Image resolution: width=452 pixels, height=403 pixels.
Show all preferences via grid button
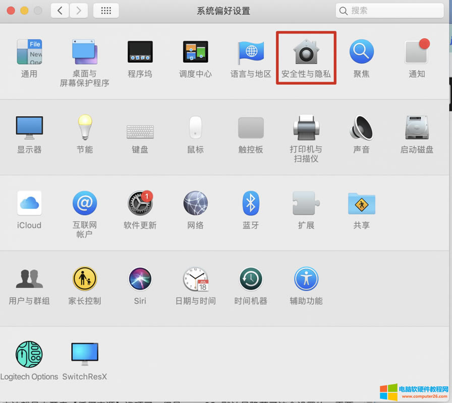[106, 11]
